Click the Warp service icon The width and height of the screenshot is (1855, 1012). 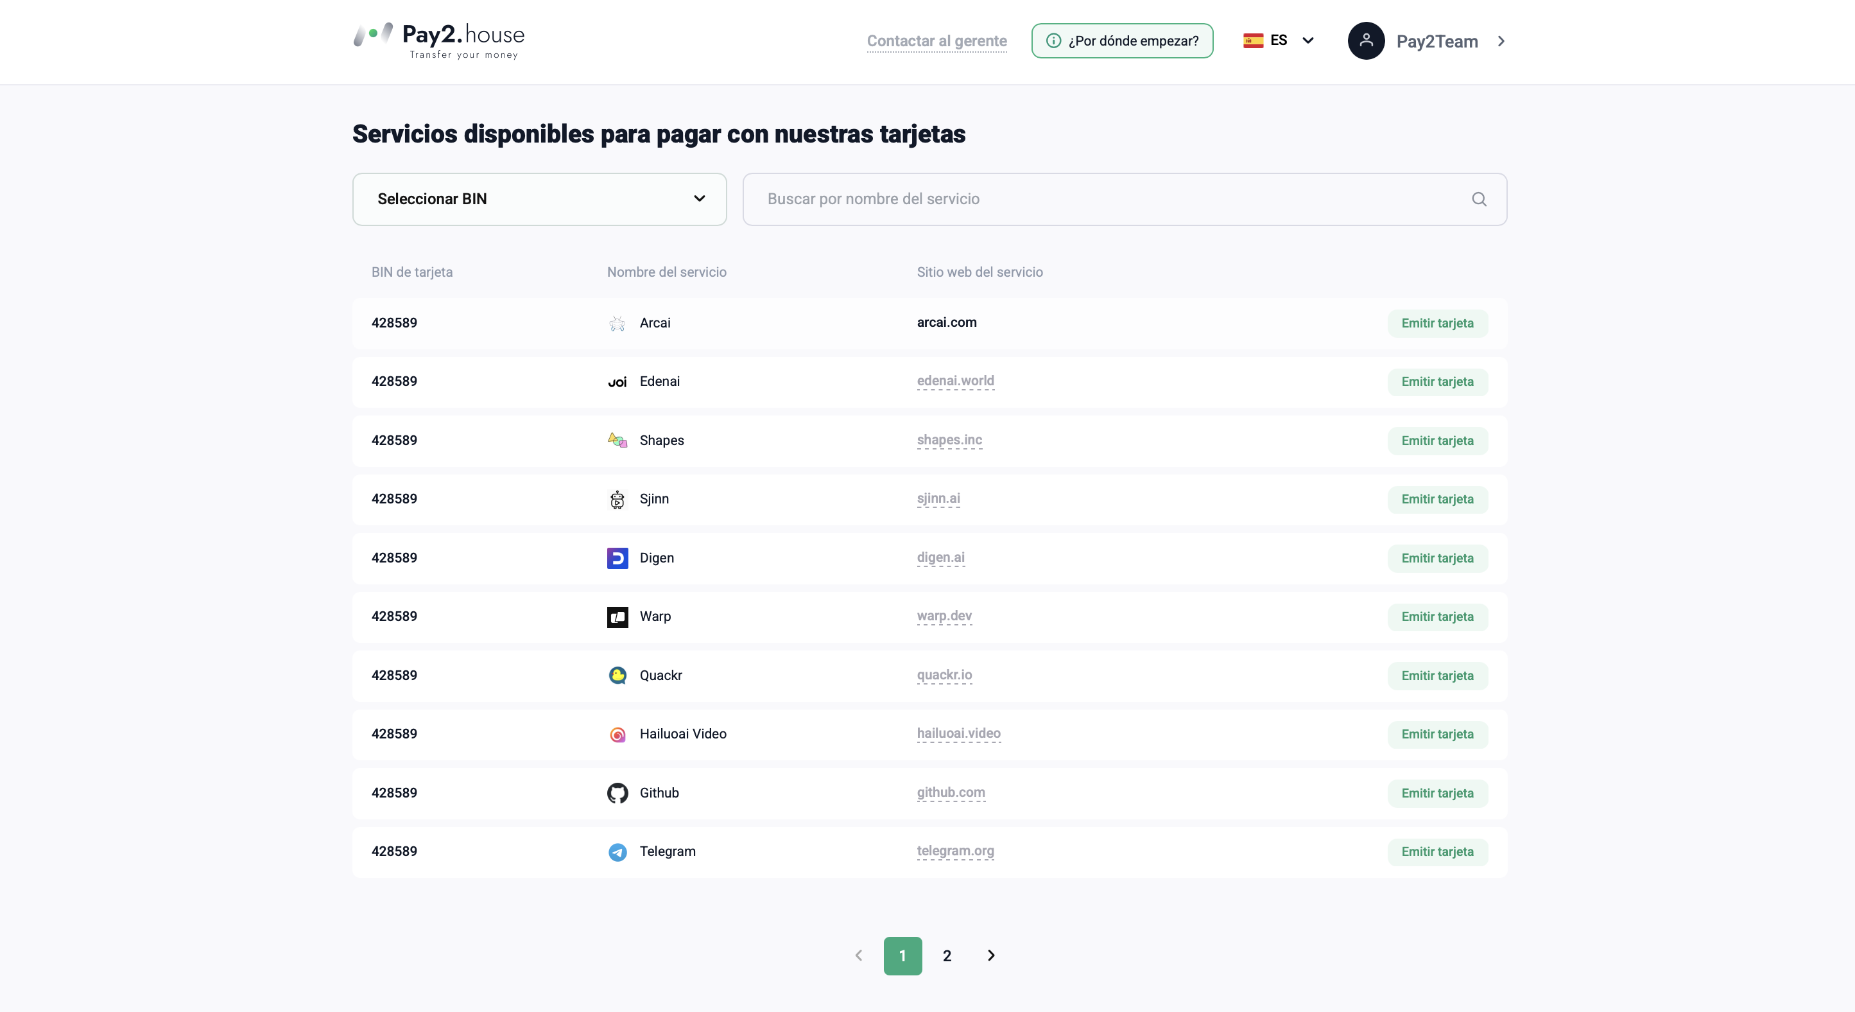pyautogui.click(x=617, y=616)
